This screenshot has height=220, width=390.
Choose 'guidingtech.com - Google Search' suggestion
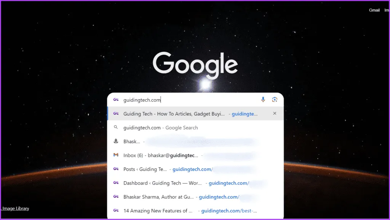(x=160, y=128)
